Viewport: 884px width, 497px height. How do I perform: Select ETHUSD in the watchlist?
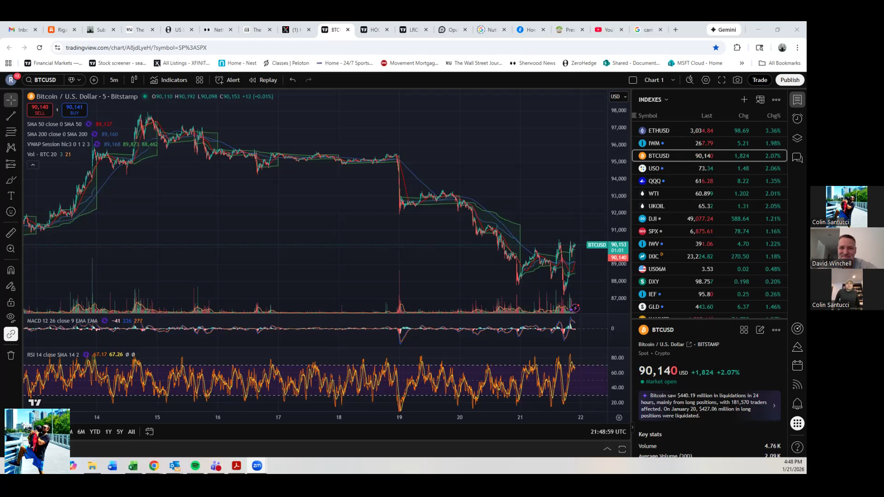coord(658,130)
